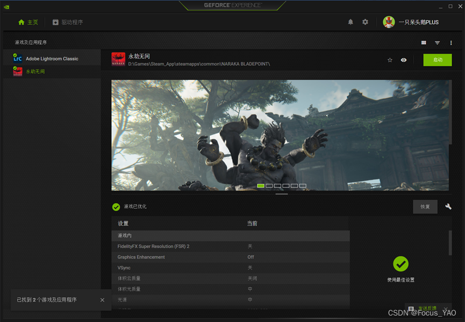Click the Graphics Enhancement row
Viewport: 465px width, 322px height.
click(x=231, y=257)
